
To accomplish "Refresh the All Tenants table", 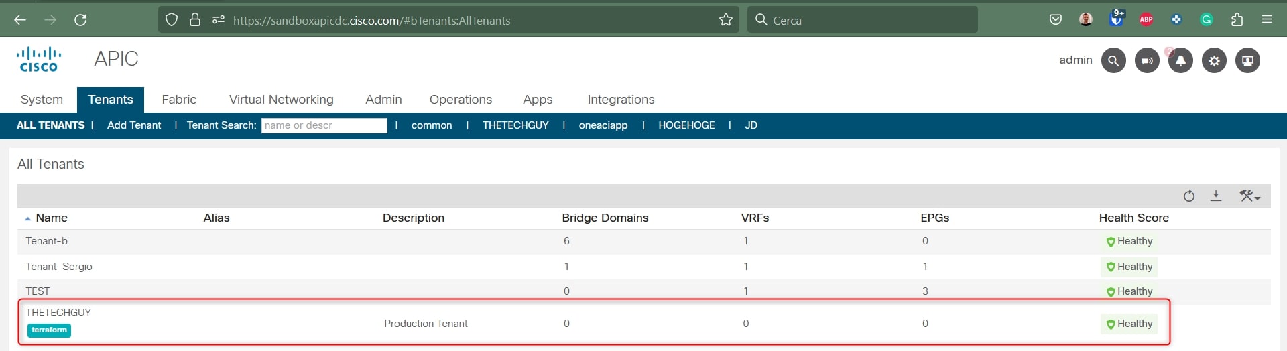I will 1188,196.
